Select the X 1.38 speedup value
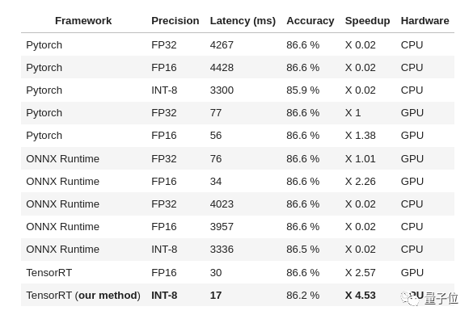473x319 pixels. pos(361,135)
